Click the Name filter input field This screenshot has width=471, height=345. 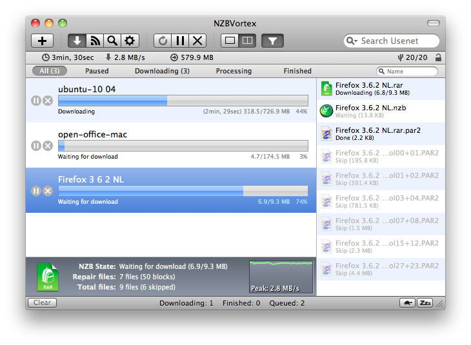click(410, 72)
